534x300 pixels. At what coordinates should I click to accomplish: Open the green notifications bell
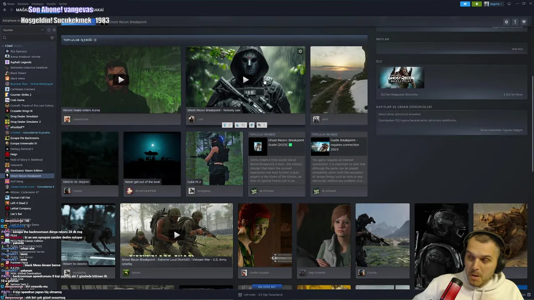point(476,4)
